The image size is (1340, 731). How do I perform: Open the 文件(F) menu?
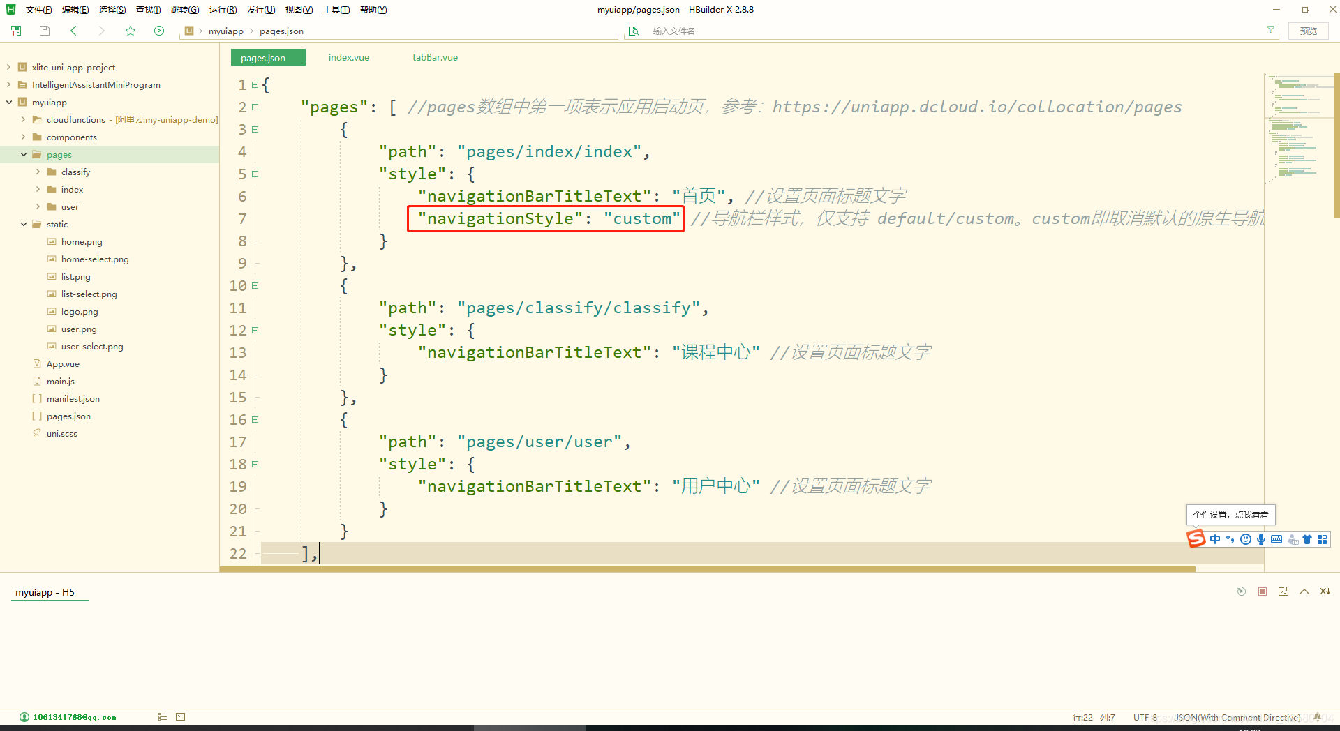click(38, 9)
